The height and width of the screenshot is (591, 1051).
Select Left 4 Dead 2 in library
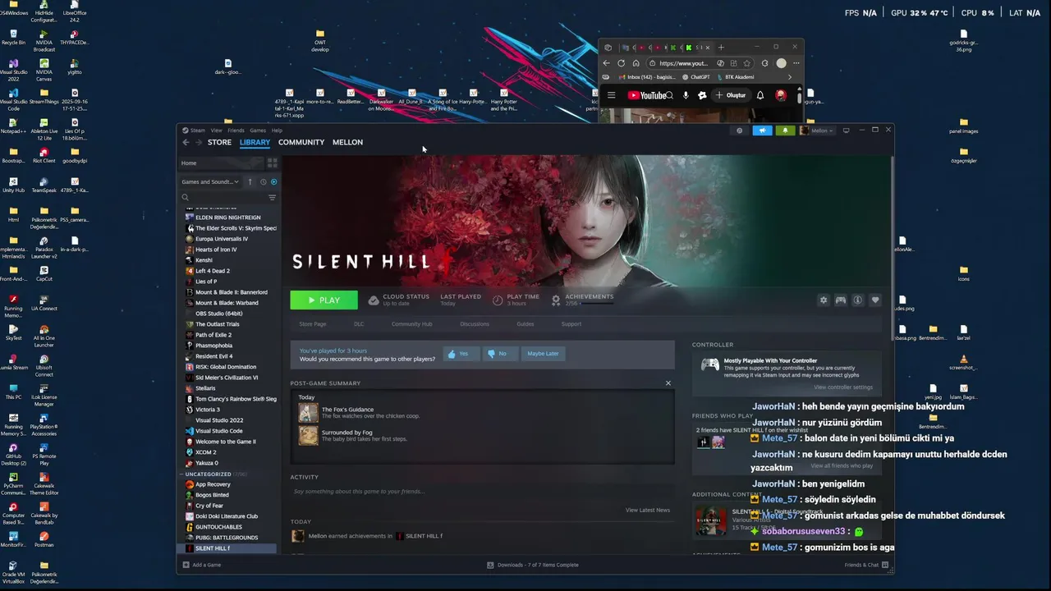(x=213, y=271)
